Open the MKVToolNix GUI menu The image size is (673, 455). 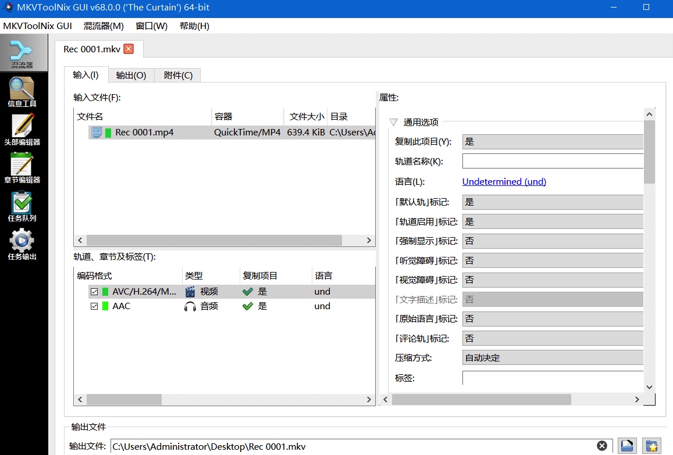(x=37, y=26)
